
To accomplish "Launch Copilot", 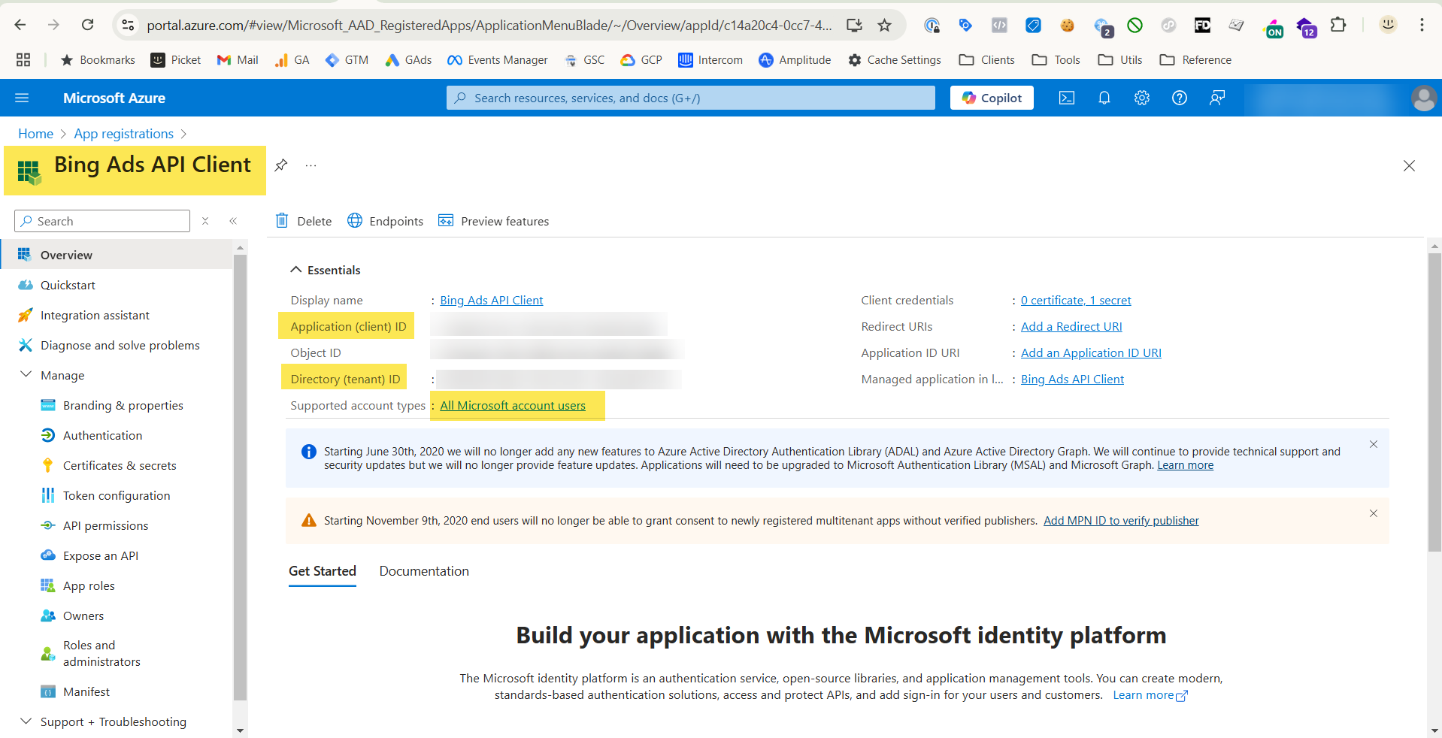I will 992,98.
